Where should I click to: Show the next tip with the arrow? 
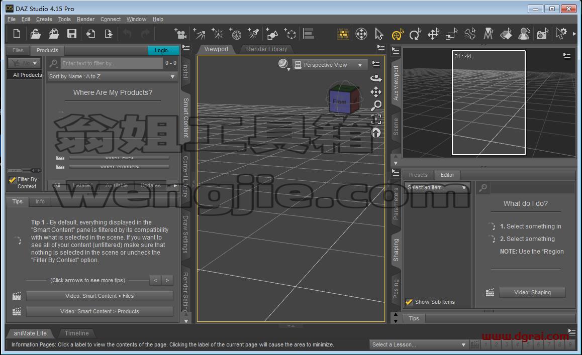[167, 281]
